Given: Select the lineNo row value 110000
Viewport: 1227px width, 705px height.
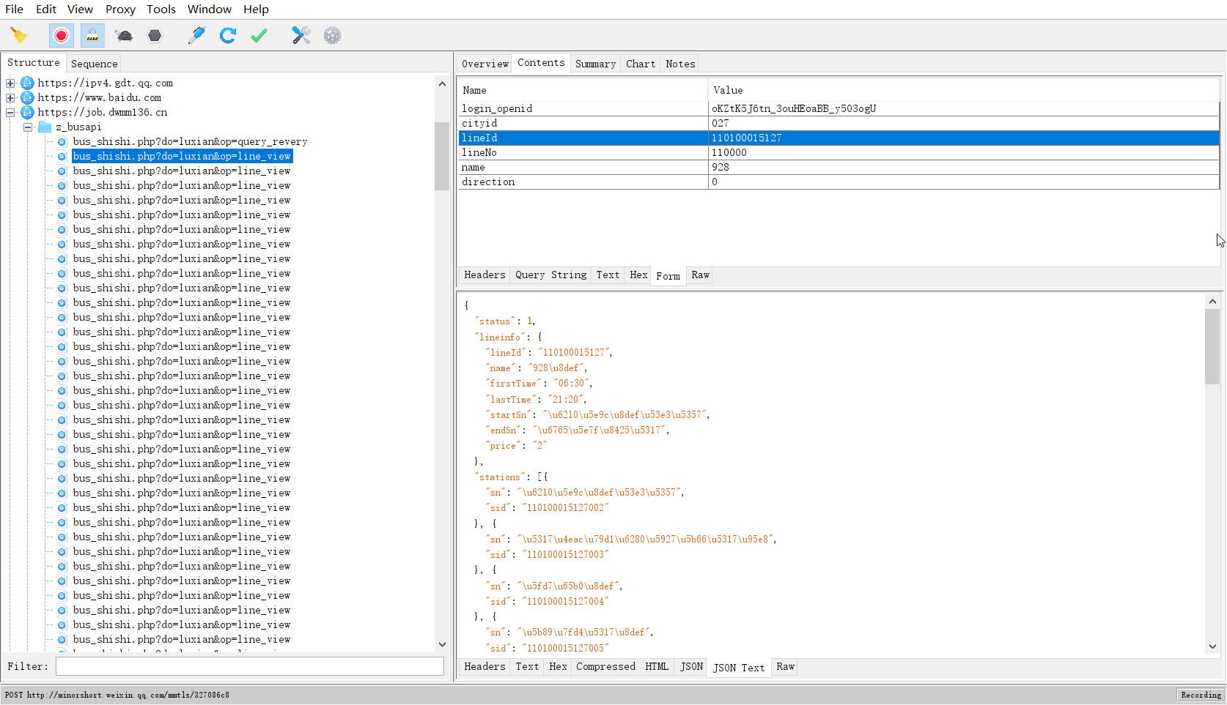Looking at the screenshot, I should (x=964, y=152).
